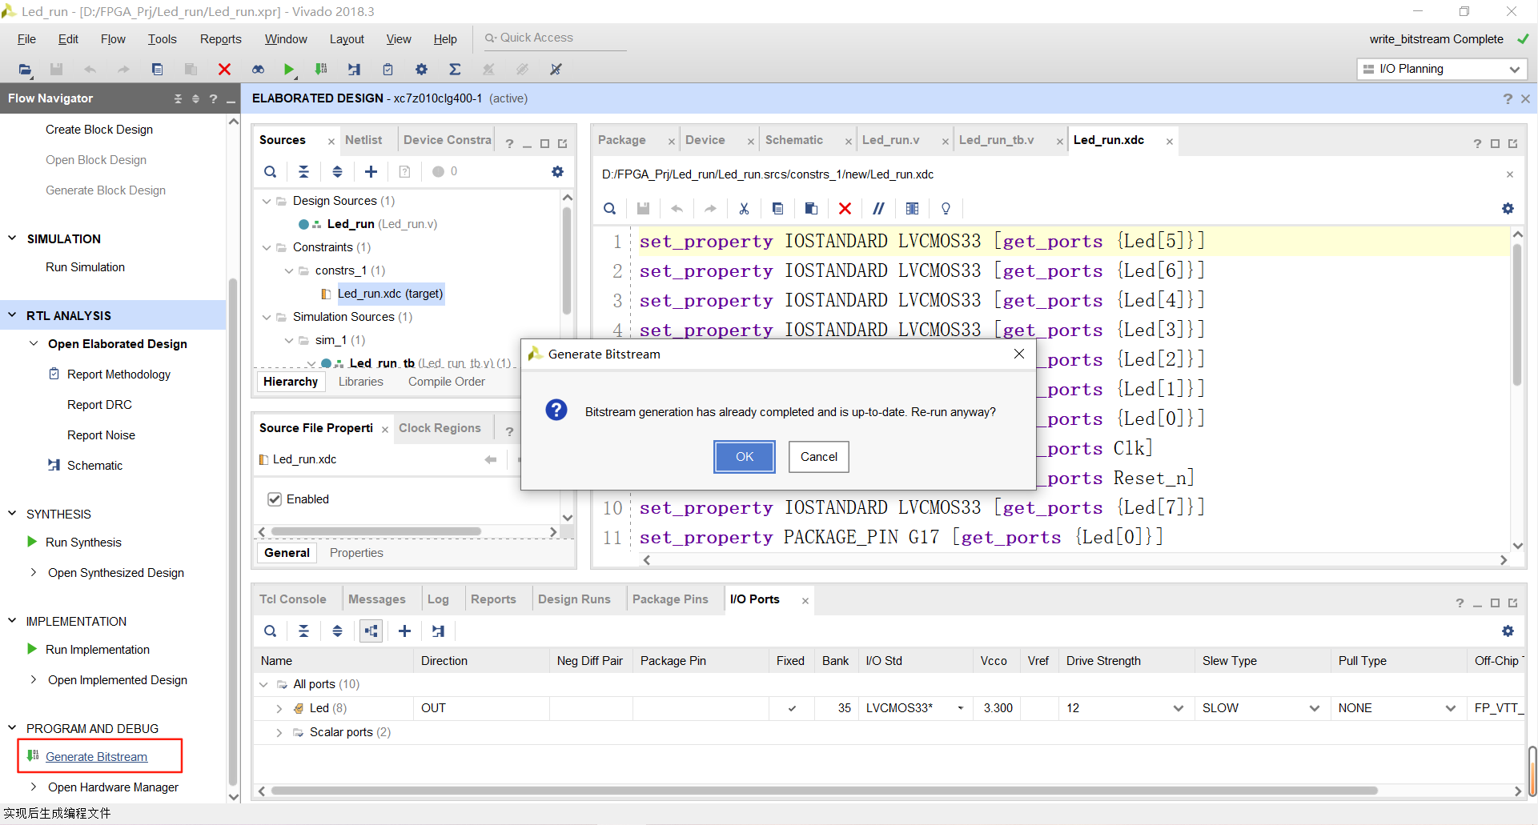Collapse all in the Sources panel
1538x825 pixels.
[x=303, y=171]
